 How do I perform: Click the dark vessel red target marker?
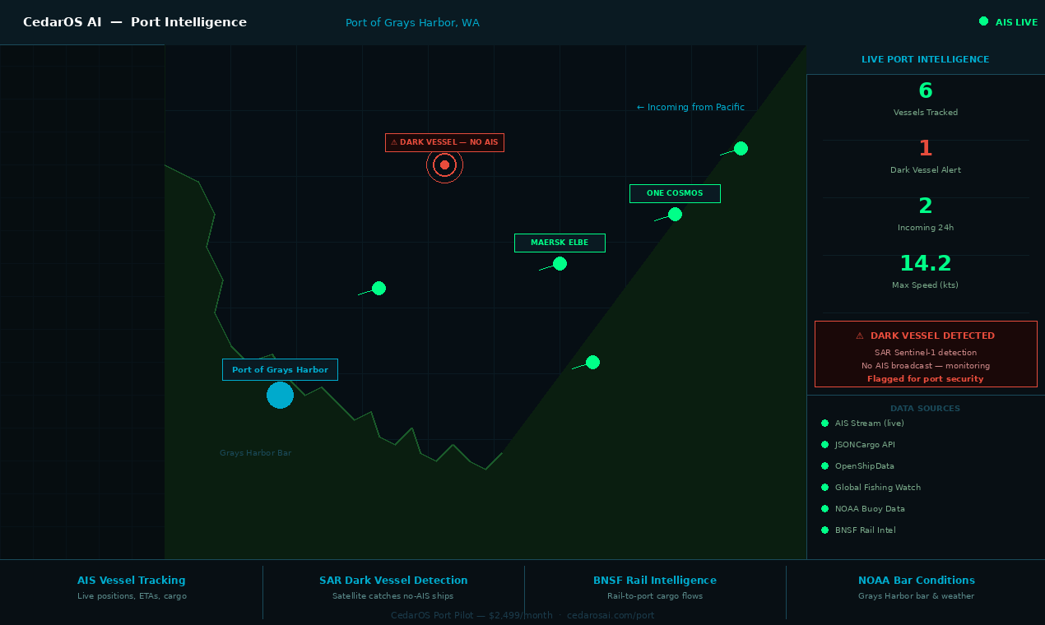click(444, 165)
